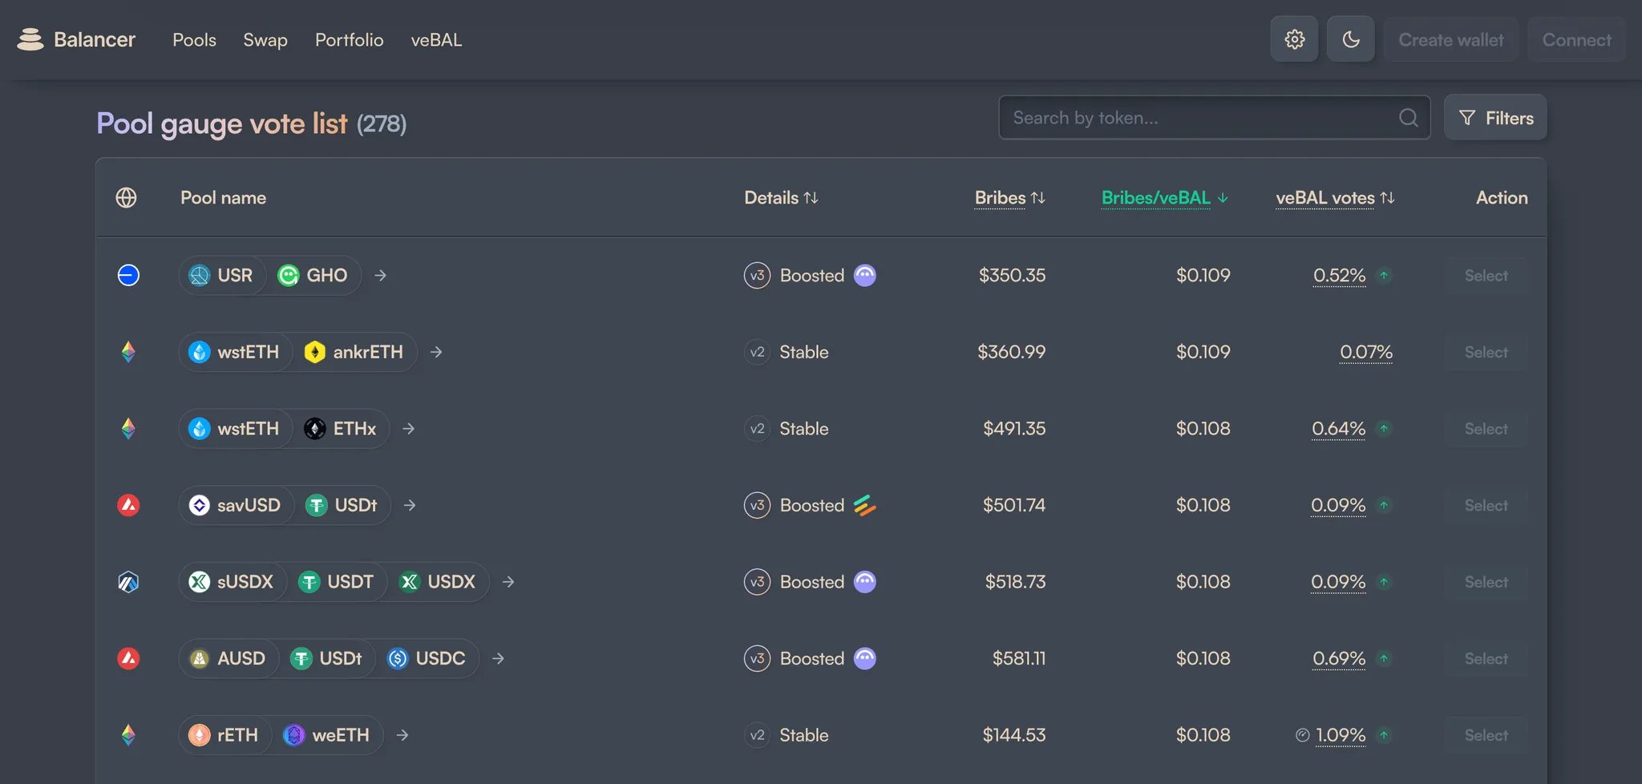Click the Balancer brand name

(x=95, y=39)
